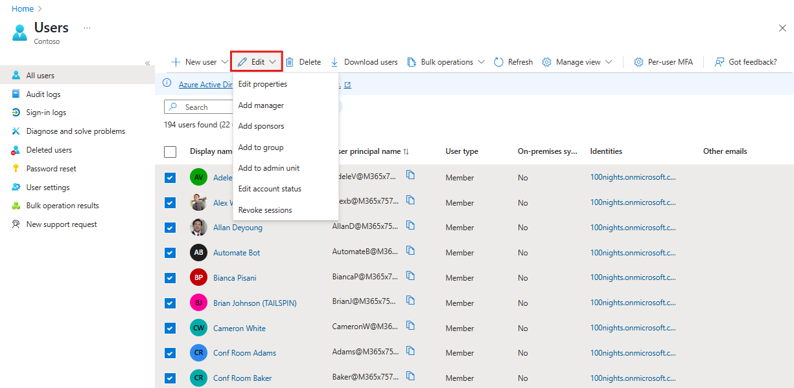The image size is (794, 388).
Task: Click the Per-user MFA button
Action: [x=663, y=61]
